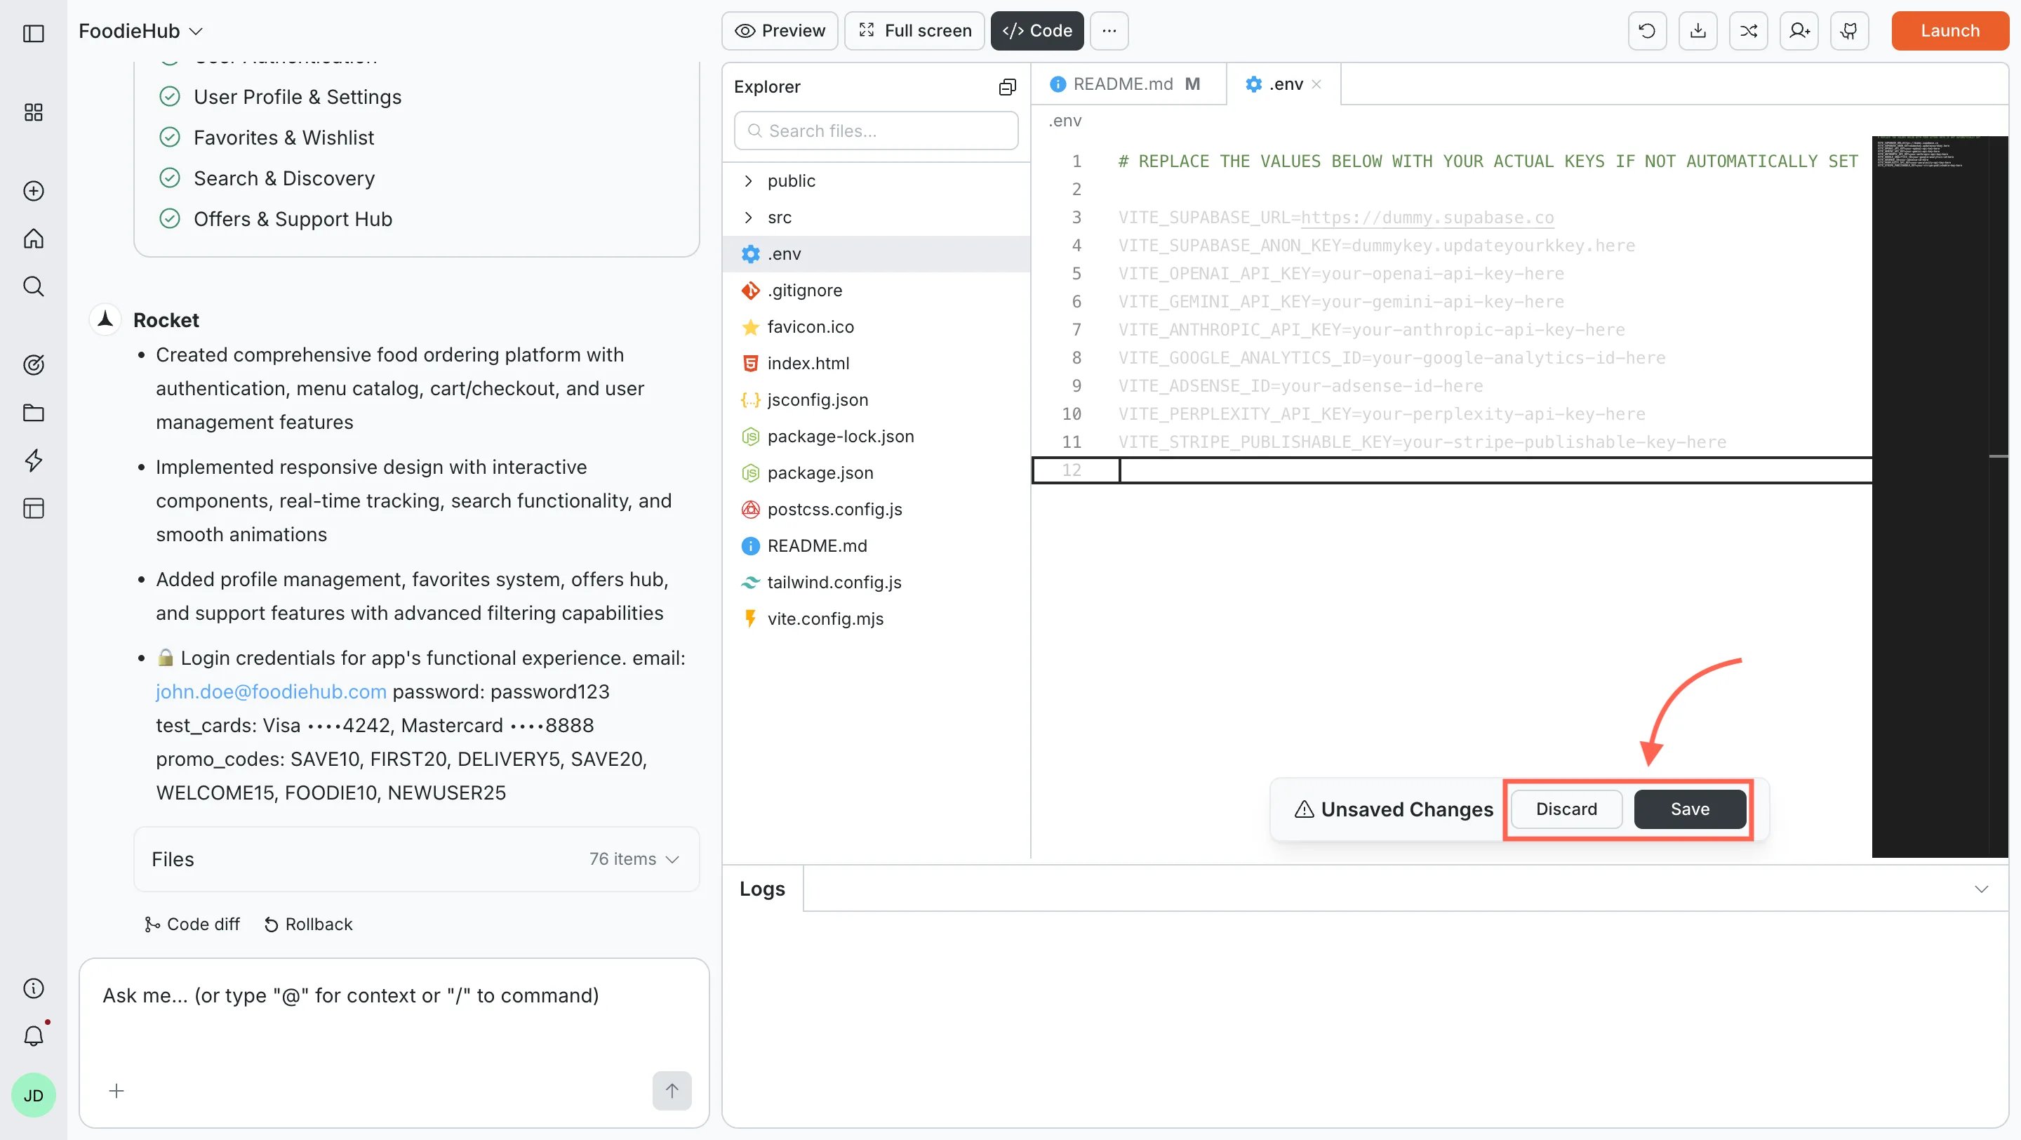The image size is (2021, 1140).
Task: Open postcss.config.js in Explorer
Action: click(876, 509)
